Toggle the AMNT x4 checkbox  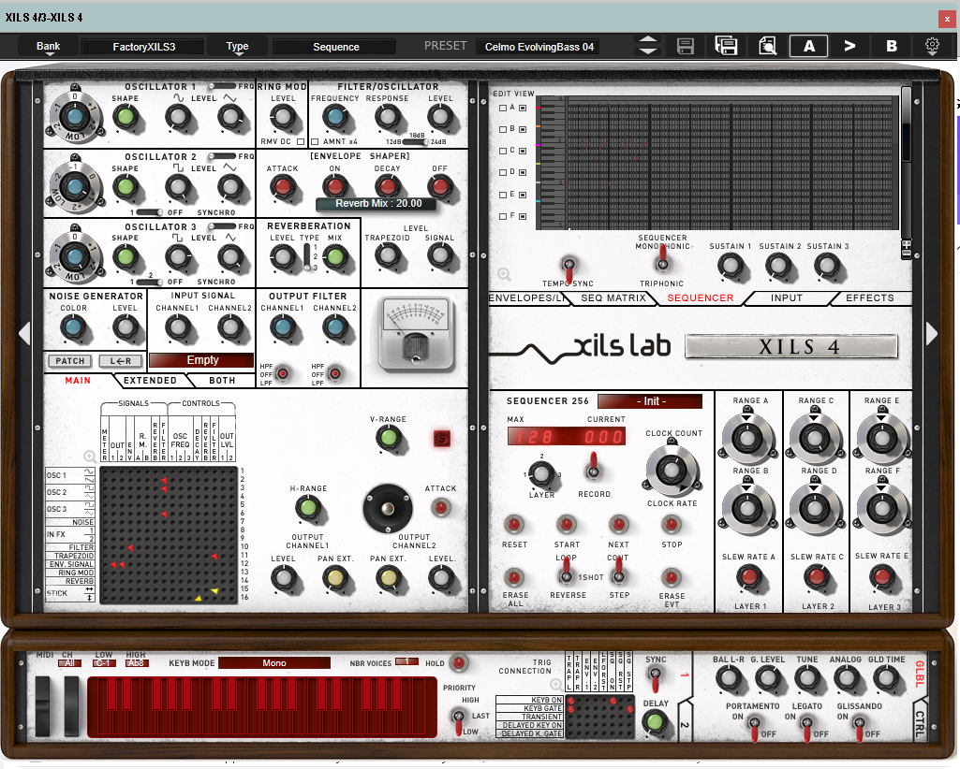tap(315, 141)
